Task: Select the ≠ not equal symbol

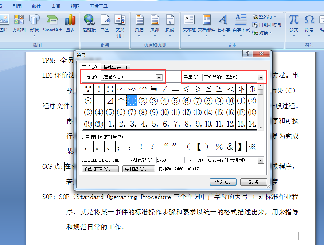Action: pos(165,89)
